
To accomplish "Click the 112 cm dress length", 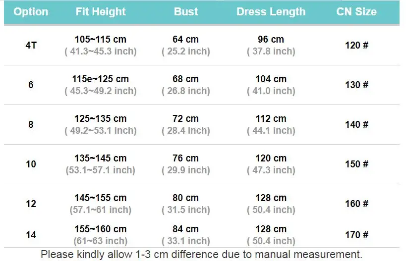I will pyautogui.click(x=271, y=118).
